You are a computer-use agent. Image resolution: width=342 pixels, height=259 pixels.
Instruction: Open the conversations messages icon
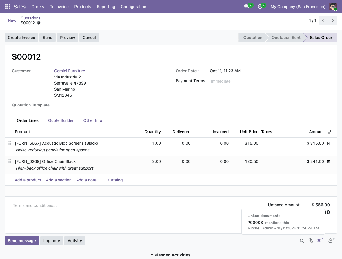(247, 7)
